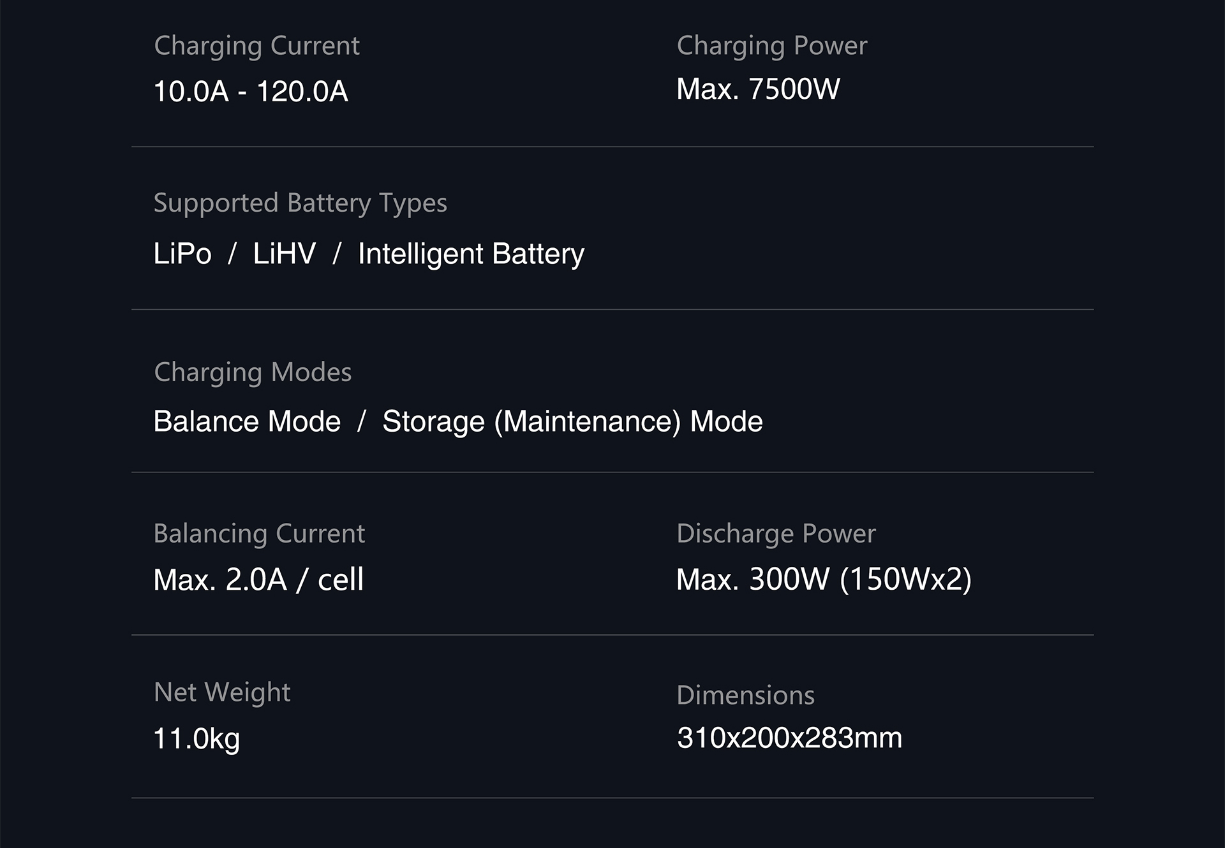This screenshot has height=848, width=1225.
Task: Click the Intelligent Battery text
Action: click(x=471, y=254)
